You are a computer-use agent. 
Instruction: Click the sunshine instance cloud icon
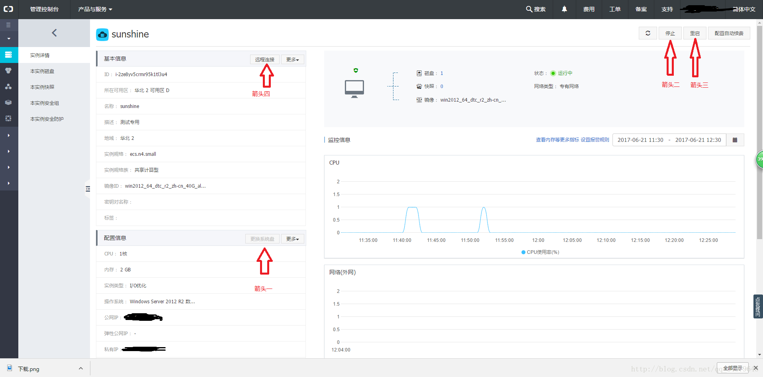click(102, 35)
